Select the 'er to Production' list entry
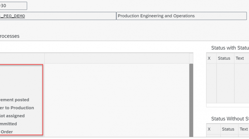The image size is (249, 139). [17, 108]
